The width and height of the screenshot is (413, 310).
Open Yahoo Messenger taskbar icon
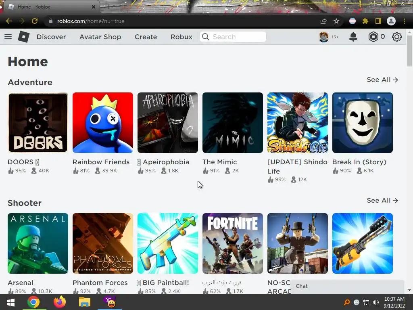pyautogui.click(x=110, y=302)
